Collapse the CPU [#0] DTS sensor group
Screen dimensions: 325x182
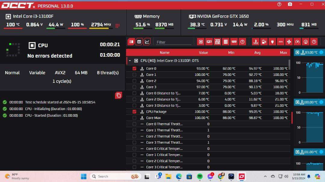130,61
